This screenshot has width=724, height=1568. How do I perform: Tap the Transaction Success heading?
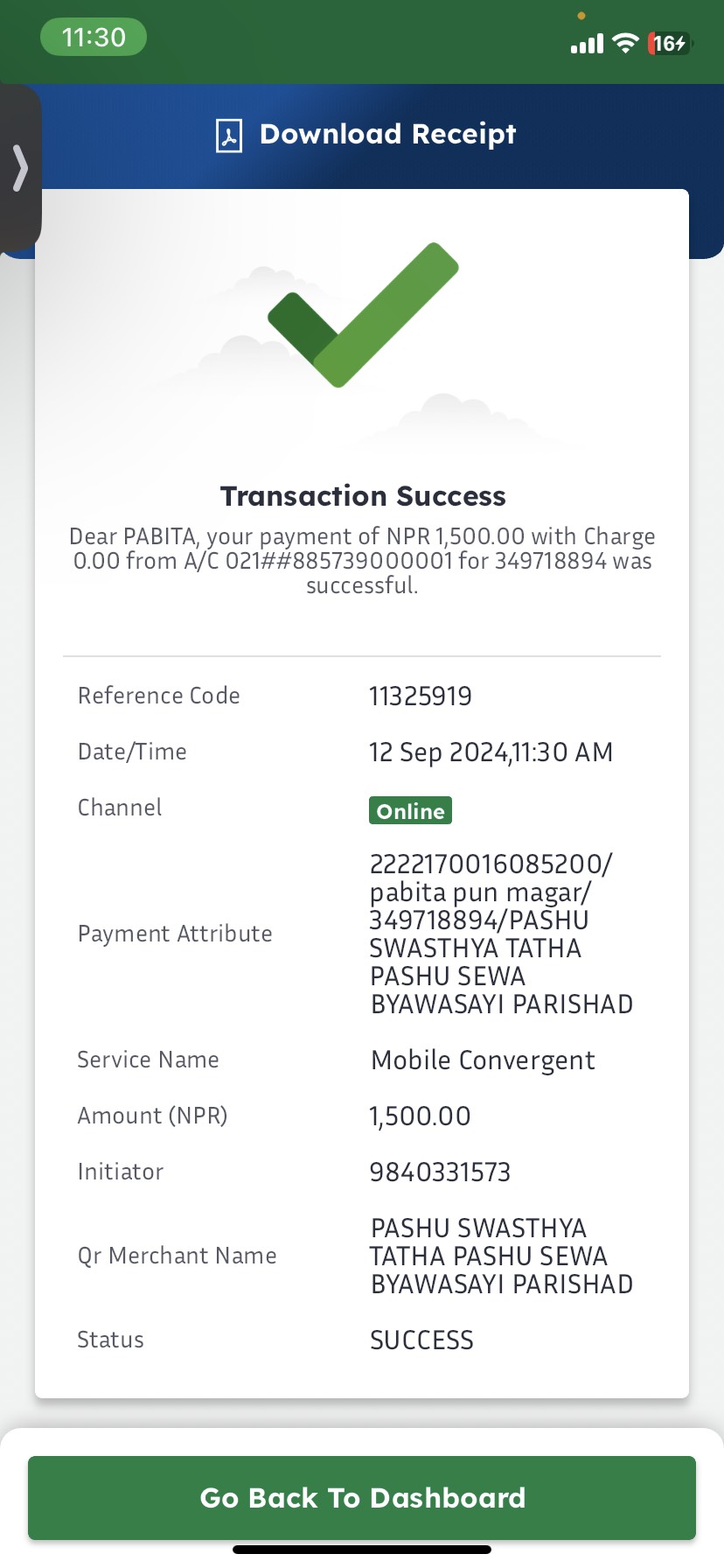click(x=363, y=496)
